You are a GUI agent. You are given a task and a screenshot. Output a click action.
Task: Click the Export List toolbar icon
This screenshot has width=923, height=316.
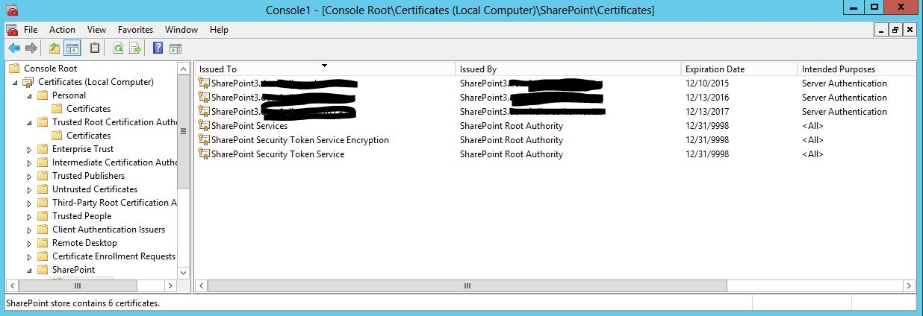[x=135, y=48]
